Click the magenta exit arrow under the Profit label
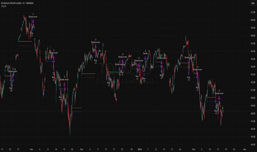The width and height of the screenshot is (257, 152). click(145, 58)
